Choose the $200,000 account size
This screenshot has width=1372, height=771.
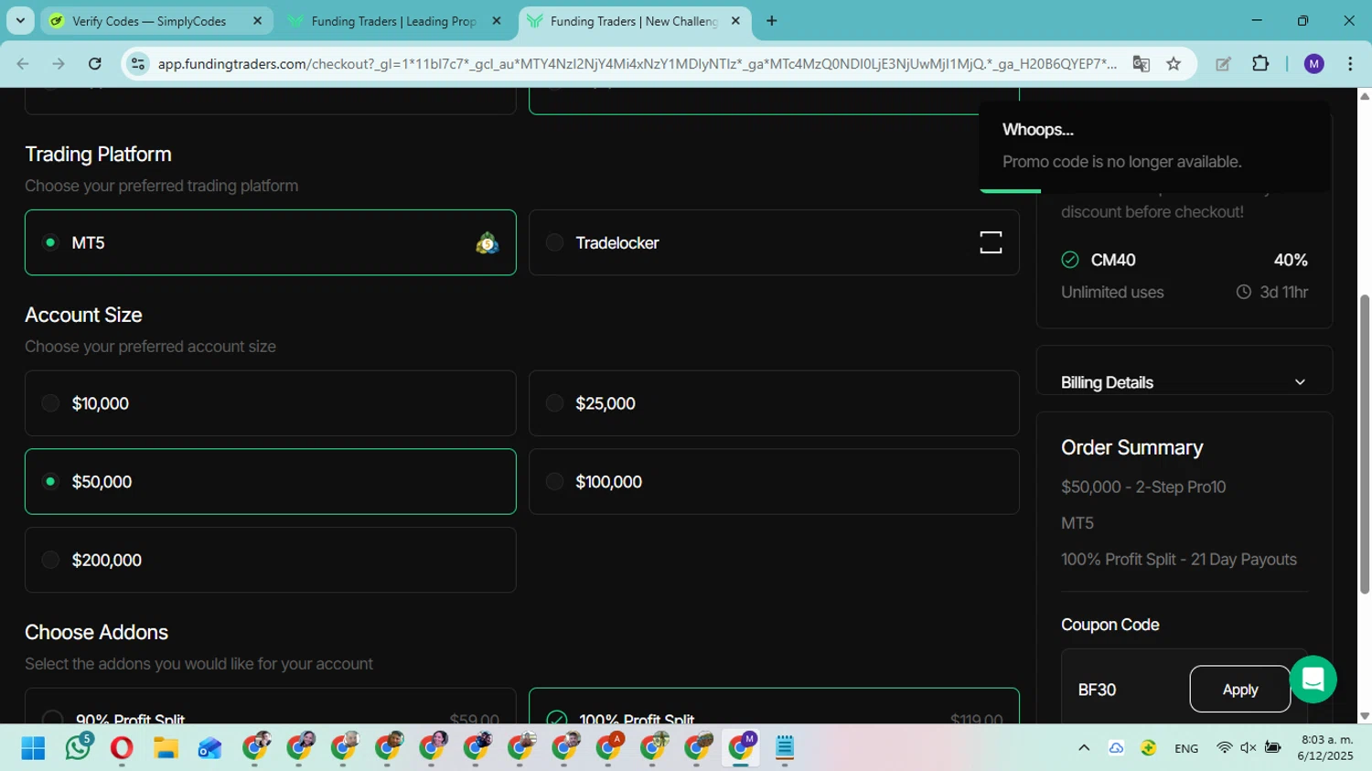(271, 560)
